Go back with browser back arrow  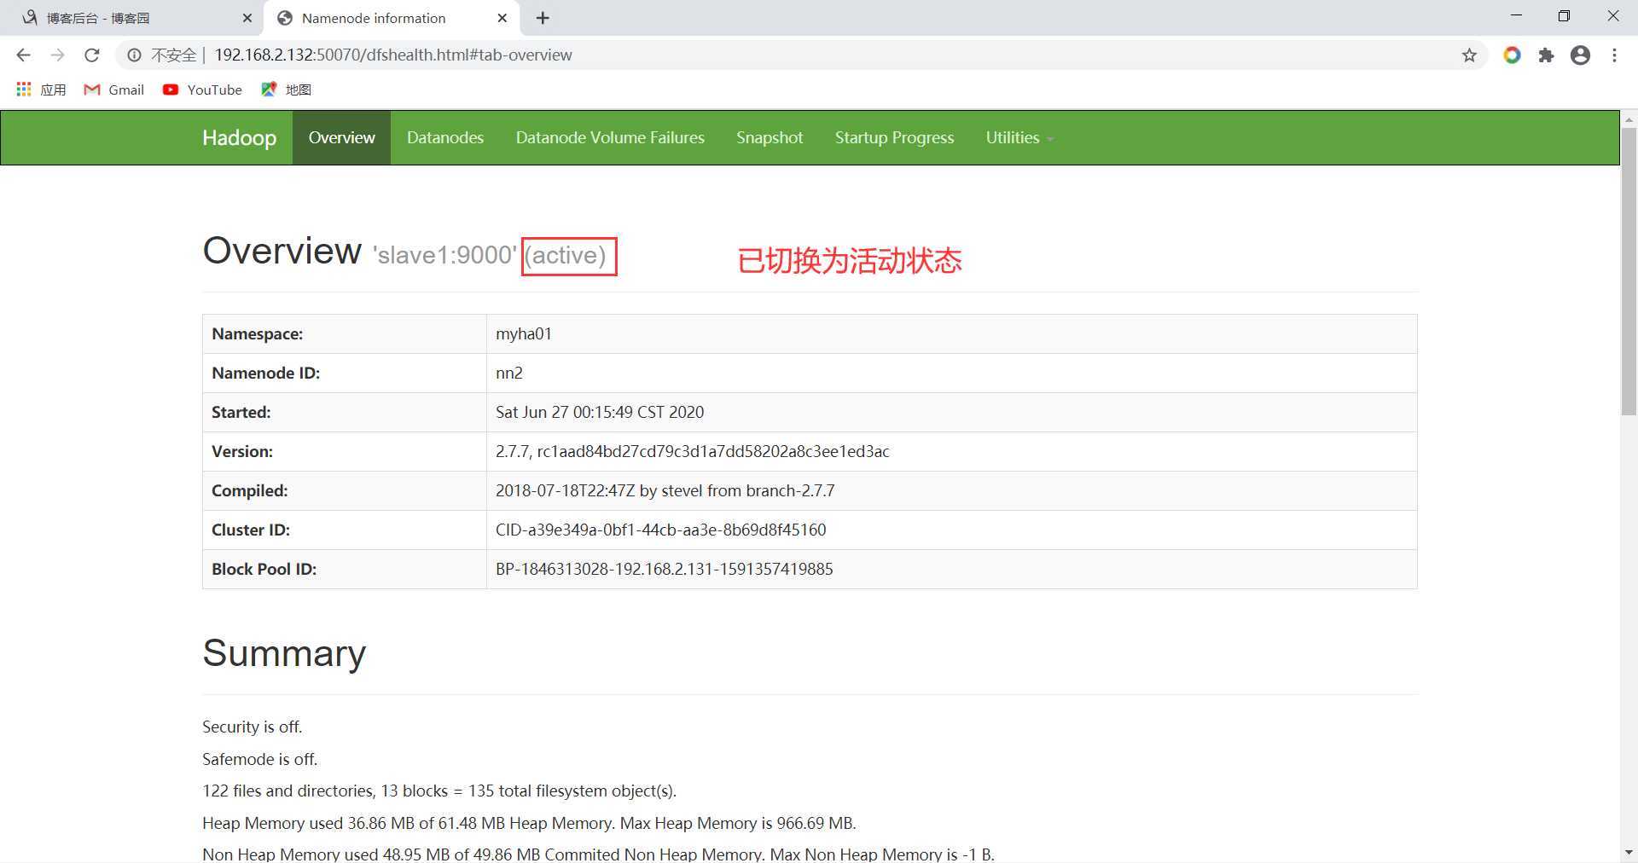click(23, 55)
